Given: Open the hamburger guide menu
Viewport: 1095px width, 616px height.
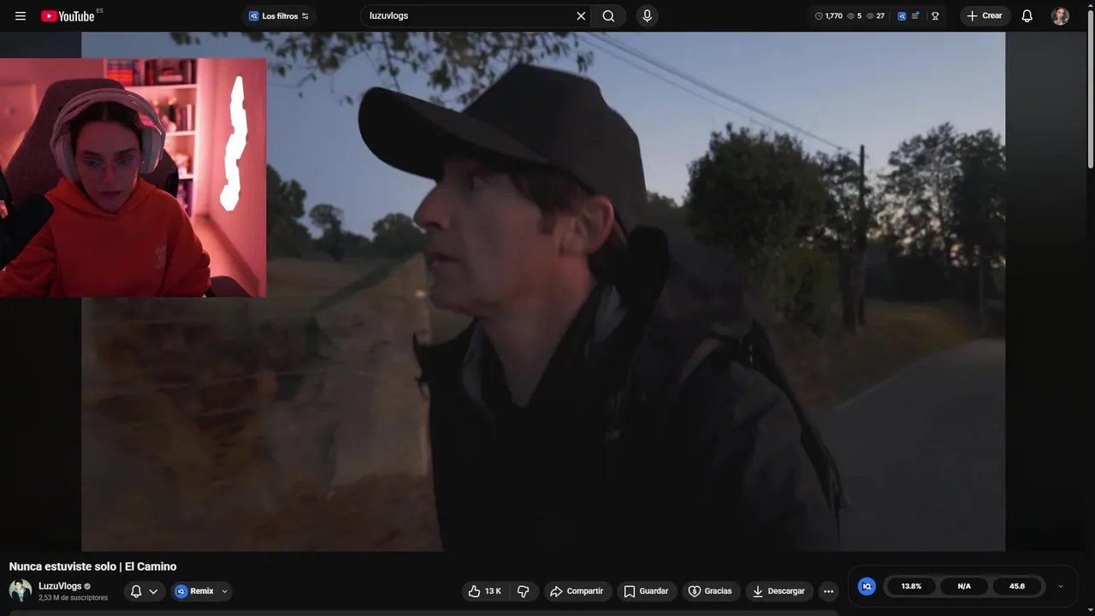Looking at the screenshot, I should pos(21,16).
